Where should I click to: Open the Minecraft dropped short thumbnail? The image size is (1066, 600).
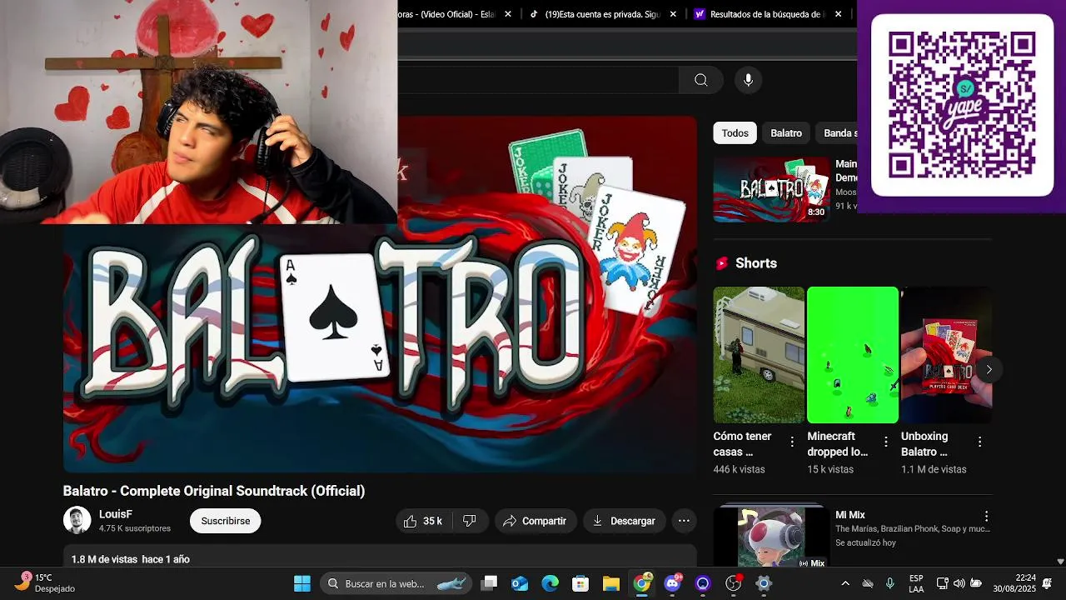[x=853, y=355]
